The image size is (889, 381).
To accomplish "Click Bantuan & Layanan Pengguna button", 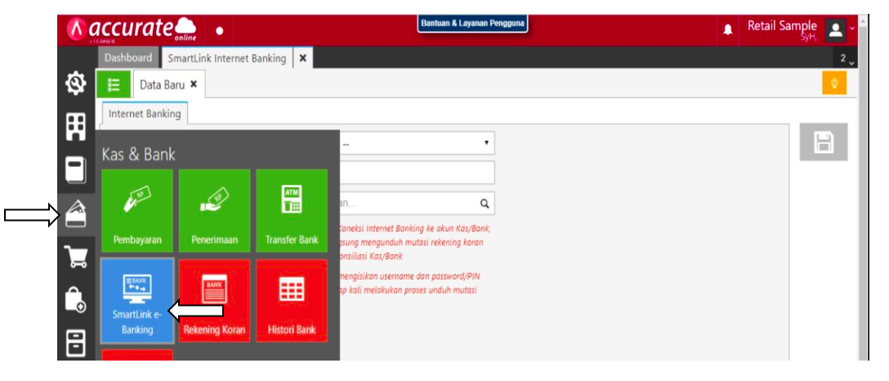I will pos(473,24).
